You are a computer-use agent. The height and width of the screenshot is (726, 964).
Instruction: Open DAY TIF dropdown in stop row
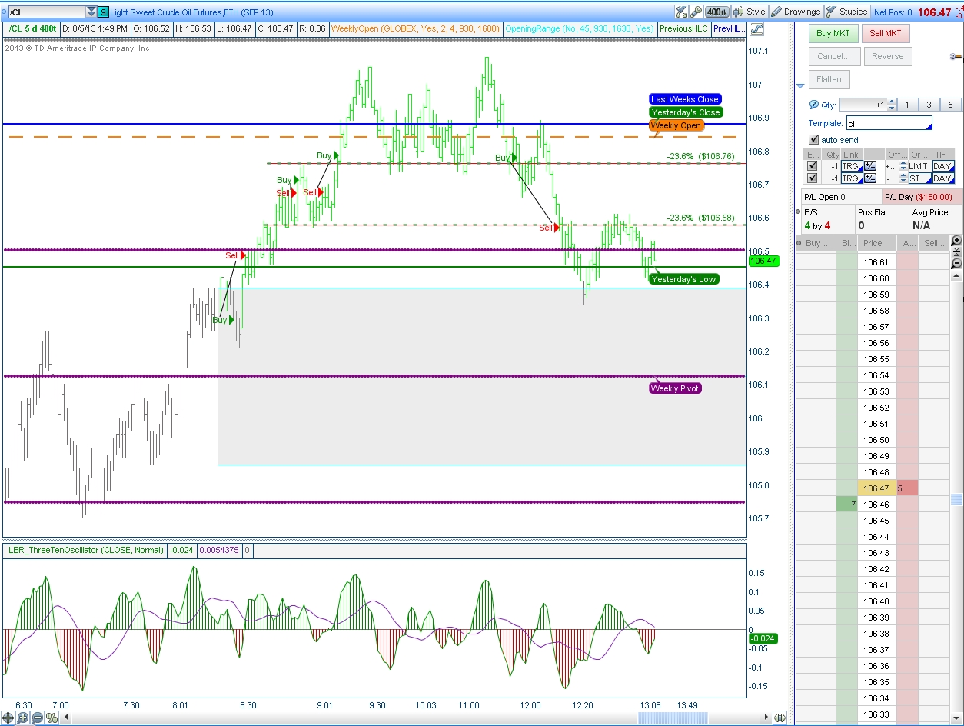(943, 178)
